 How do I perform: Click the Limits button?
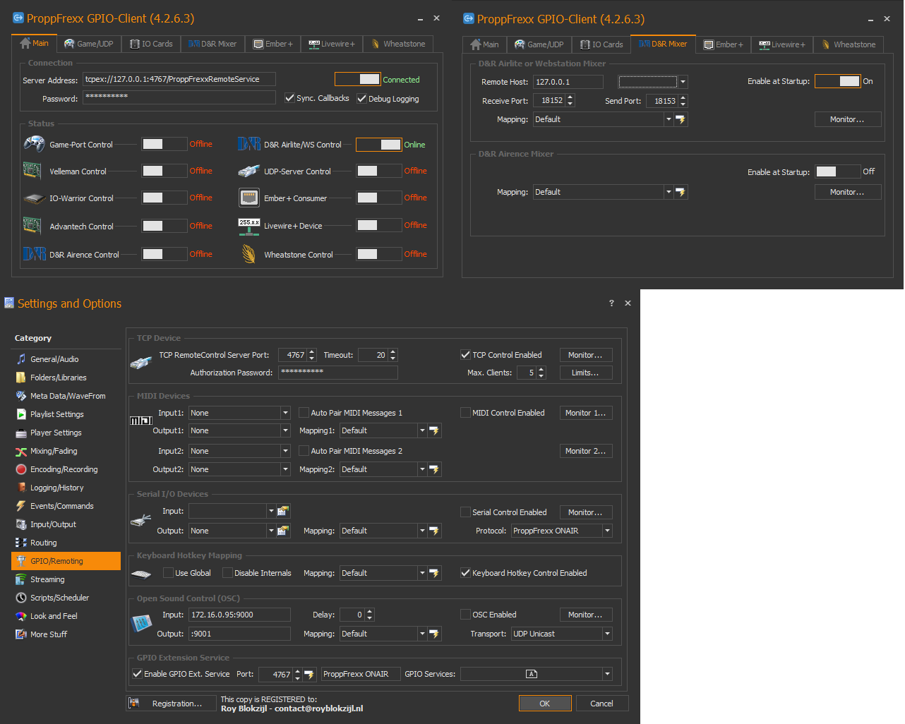click(586, 373)
